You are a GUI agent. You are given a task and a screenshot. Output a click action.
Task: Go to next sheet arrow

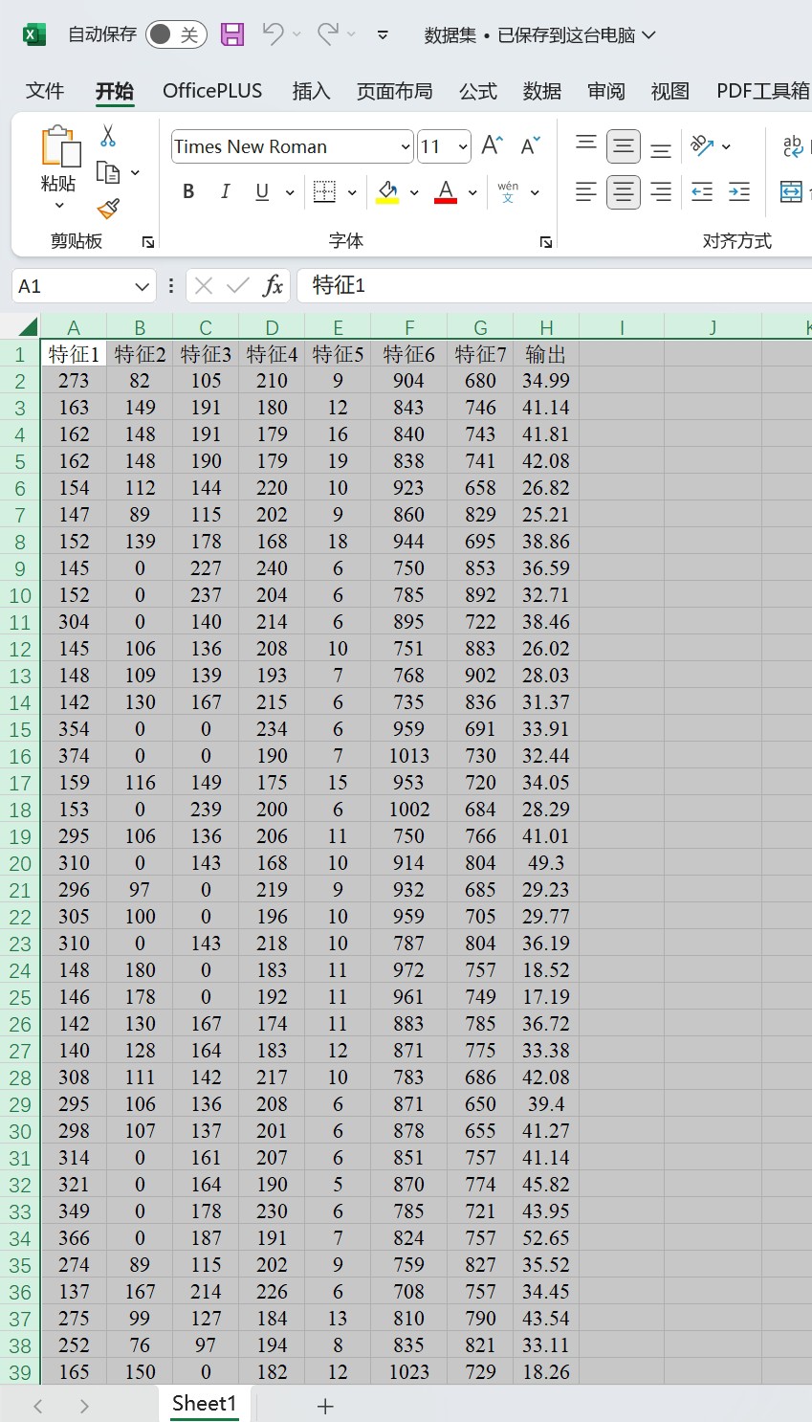[x=84, y=1406]
